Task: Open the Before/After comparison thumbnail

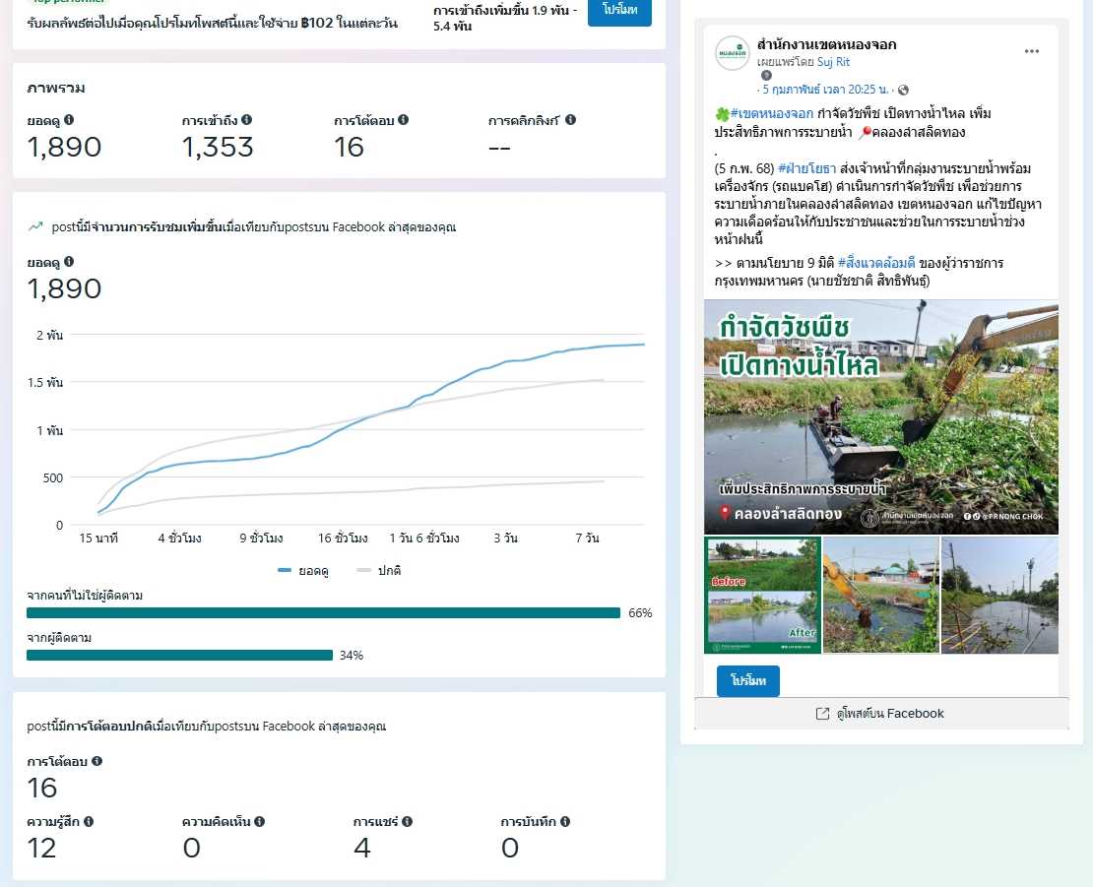Action: tap(762, 595)
